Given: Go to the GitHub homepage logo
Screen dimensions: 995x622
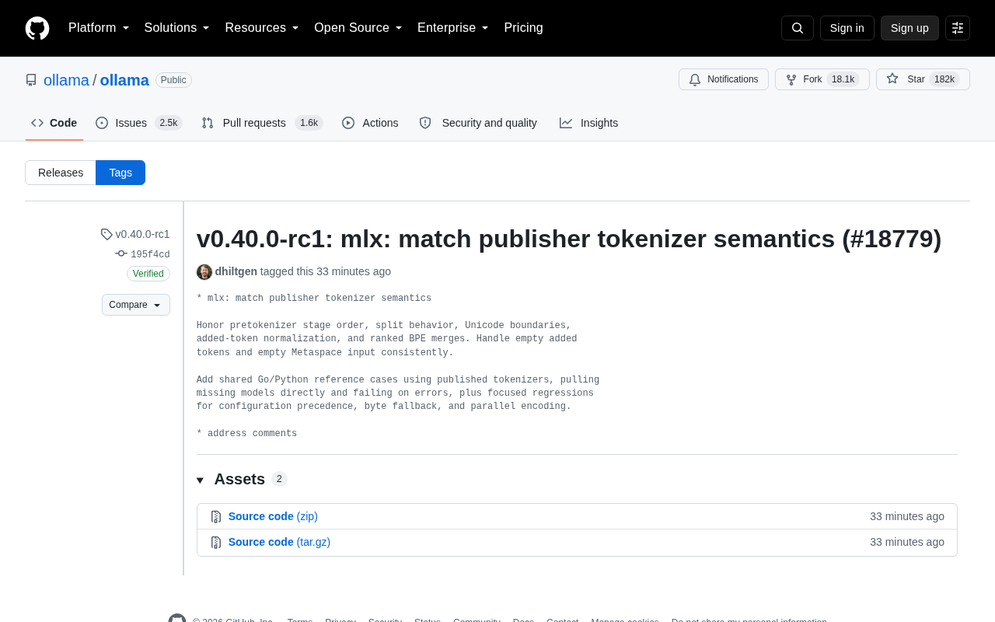Looking at the screenshot, I should pos(37,28).
